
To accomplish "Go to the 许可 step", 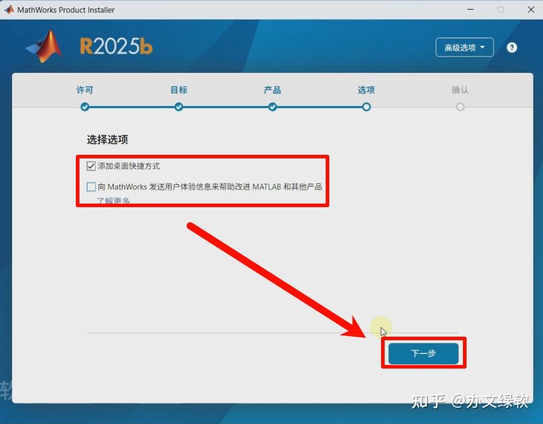I will coord(85,90).
